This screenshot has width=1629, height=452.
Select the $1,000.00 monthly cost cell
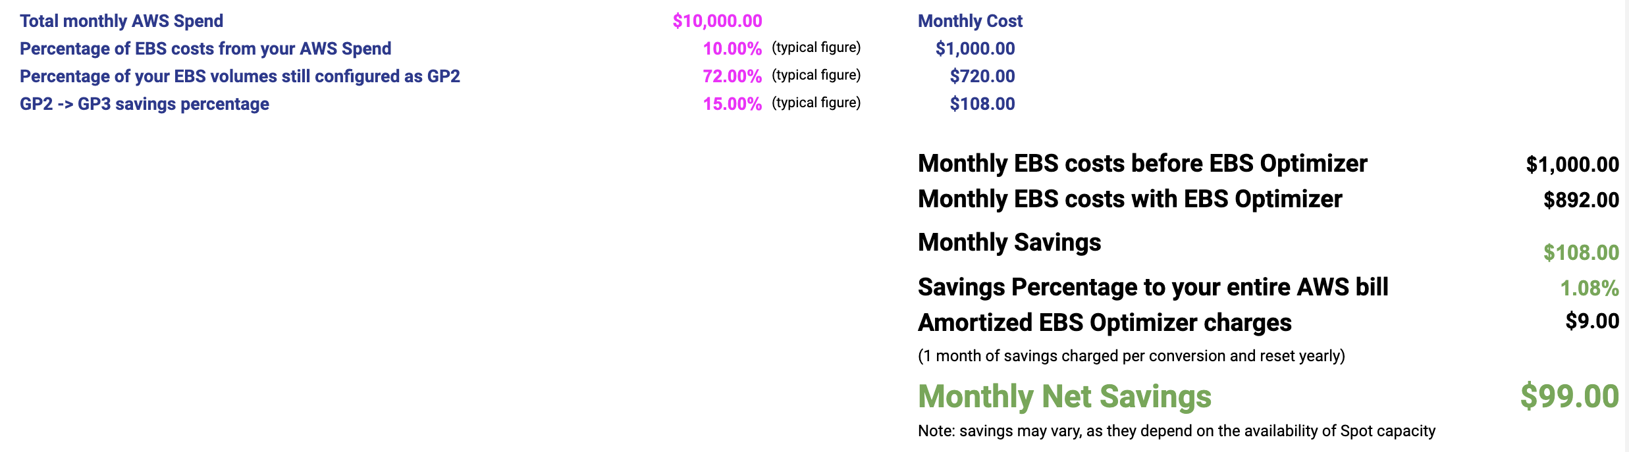coord(975,49)
